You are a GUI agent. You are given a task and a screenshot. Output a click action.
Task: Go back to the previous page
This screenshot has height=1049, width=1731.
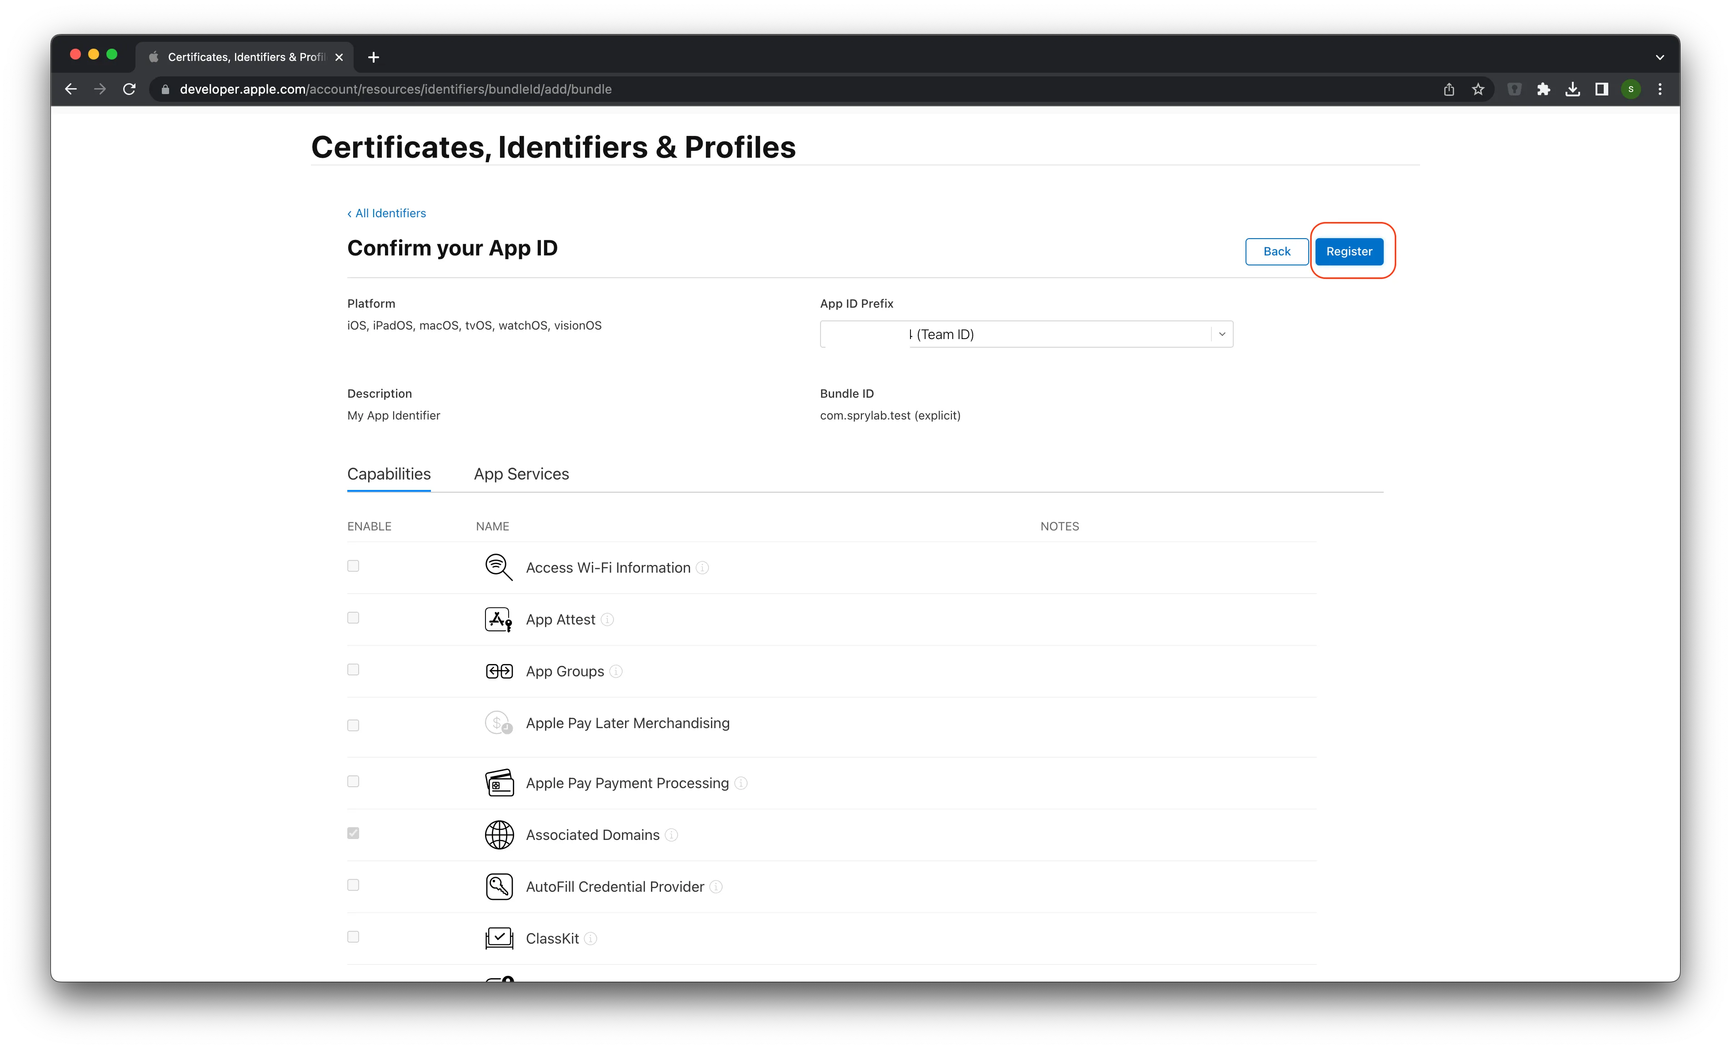(x=71, y=89)
